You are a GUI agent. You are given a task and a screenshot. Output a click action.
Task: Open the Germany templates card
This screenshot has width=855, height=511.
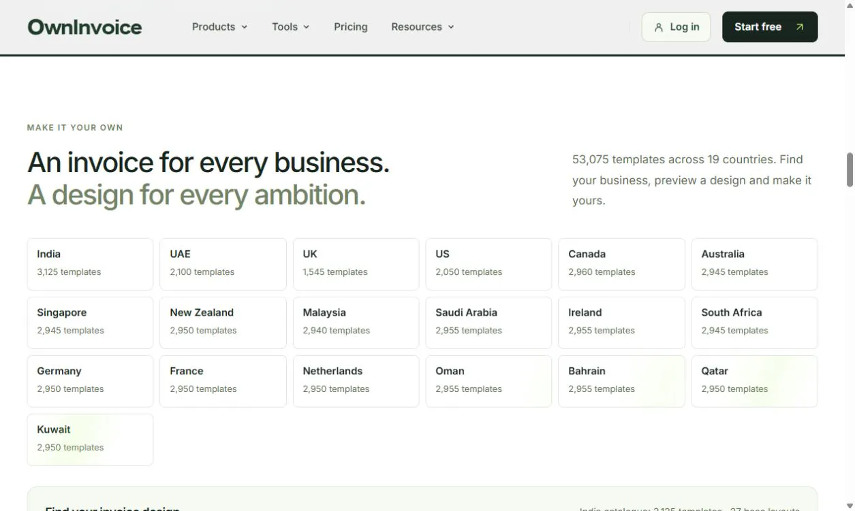pos(90,381)
